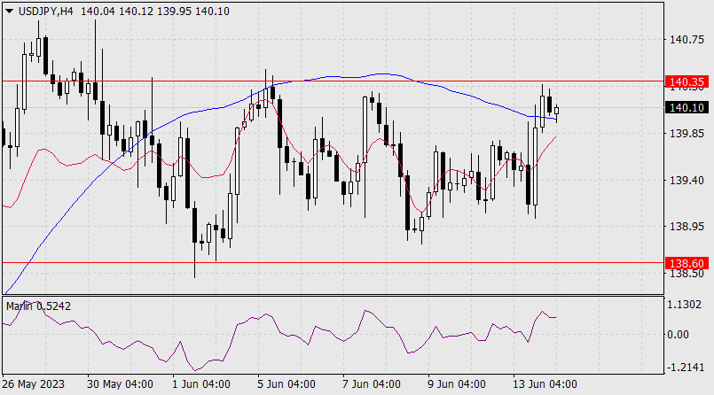Click the 139.85 value on the price axis
The height and width of the screenshot is (395, 714).
687,134
